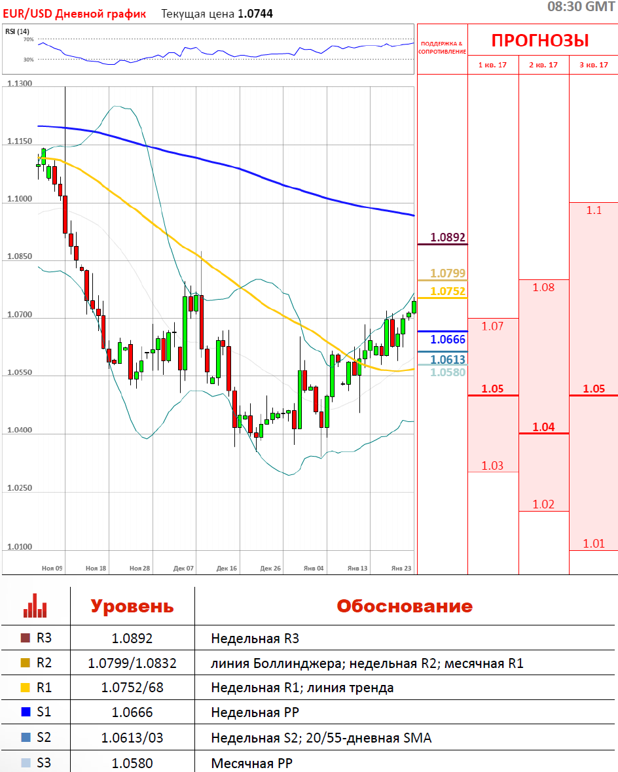
Task: Click the 1.0892 resistance level label
Action: 447,237
